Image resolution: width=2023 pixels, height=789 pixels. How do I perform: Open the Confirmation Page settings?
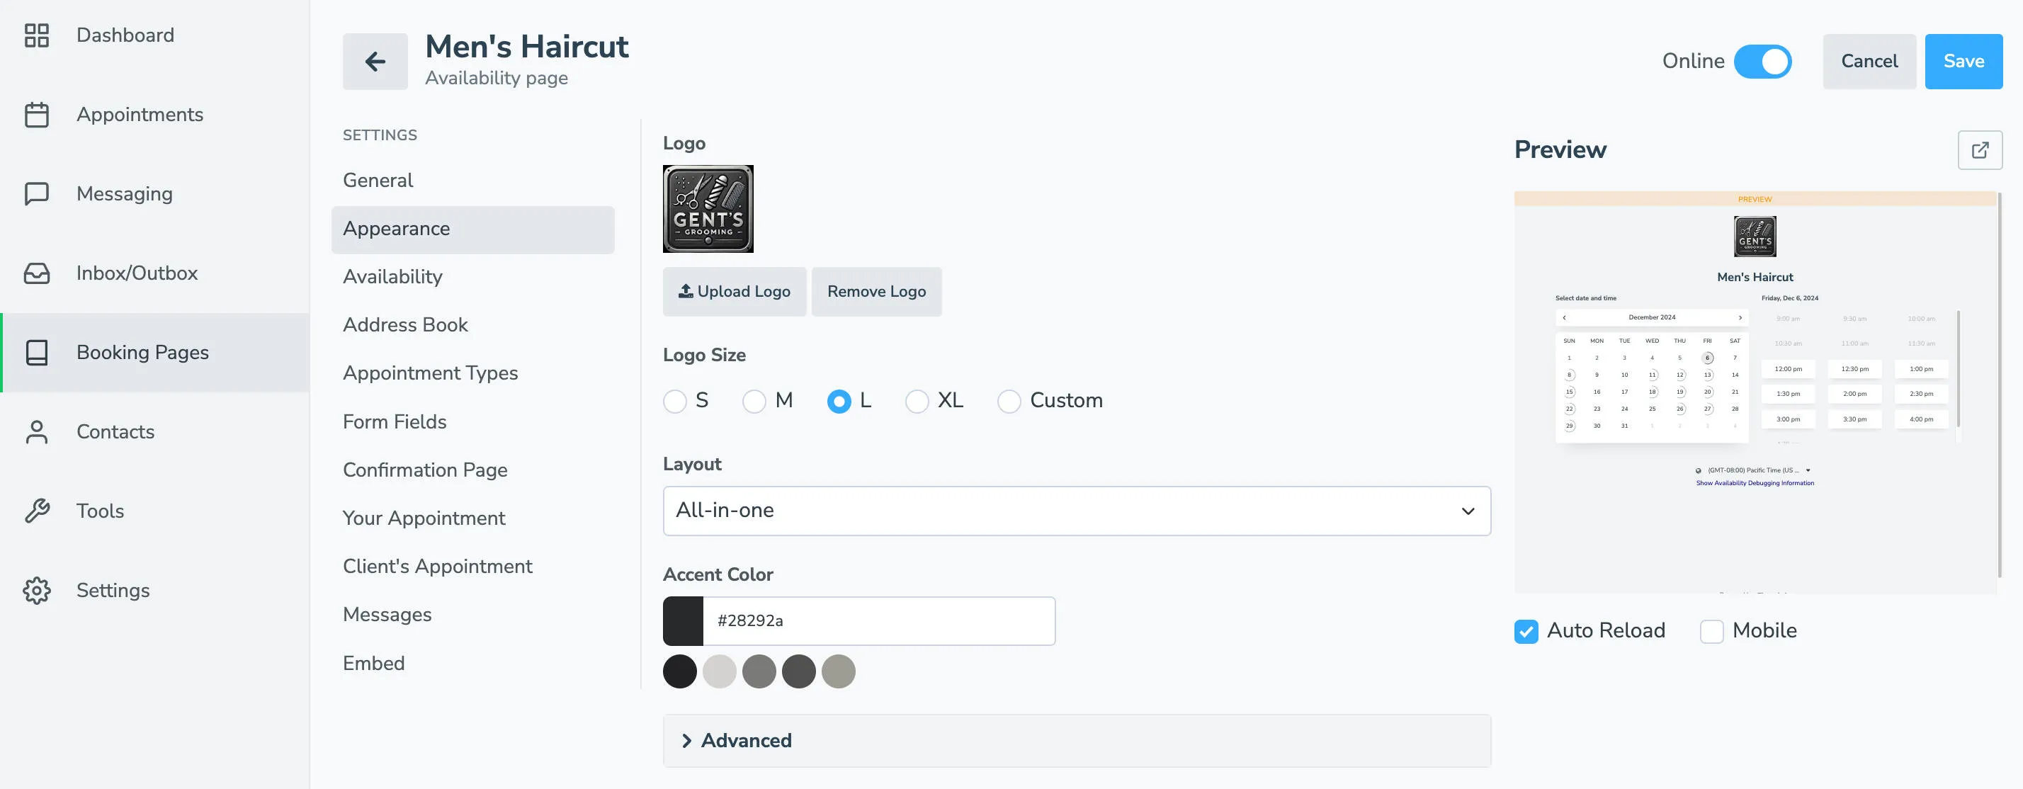point(425,470)
